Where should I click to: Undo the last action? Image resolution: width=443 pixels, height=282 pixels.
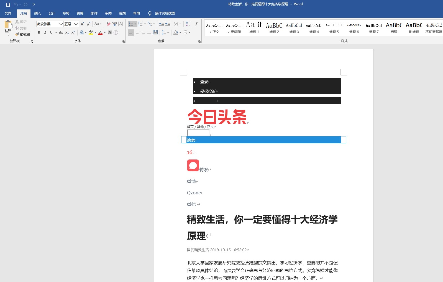tap(16, 4)
